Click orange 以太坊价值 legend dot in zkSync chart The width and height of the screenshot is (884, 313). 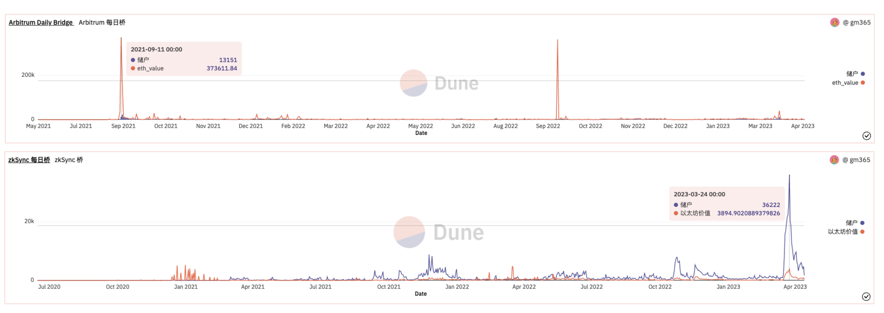pyautogui.click(x=862, y=232)
